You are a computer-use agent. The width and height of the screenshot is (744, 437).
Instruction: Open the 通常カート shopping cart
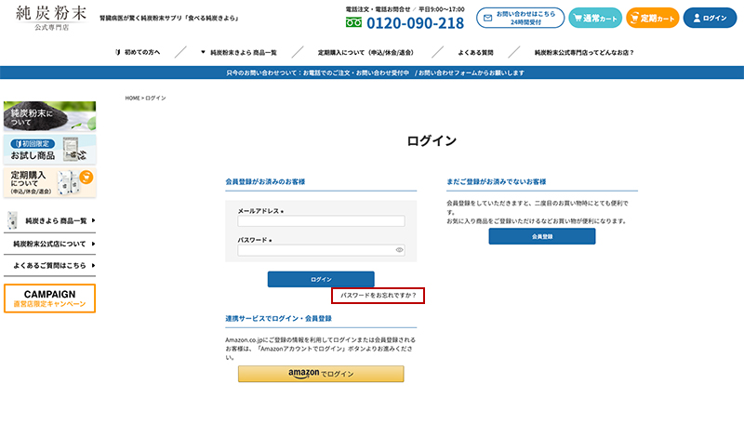click(594, 18)
